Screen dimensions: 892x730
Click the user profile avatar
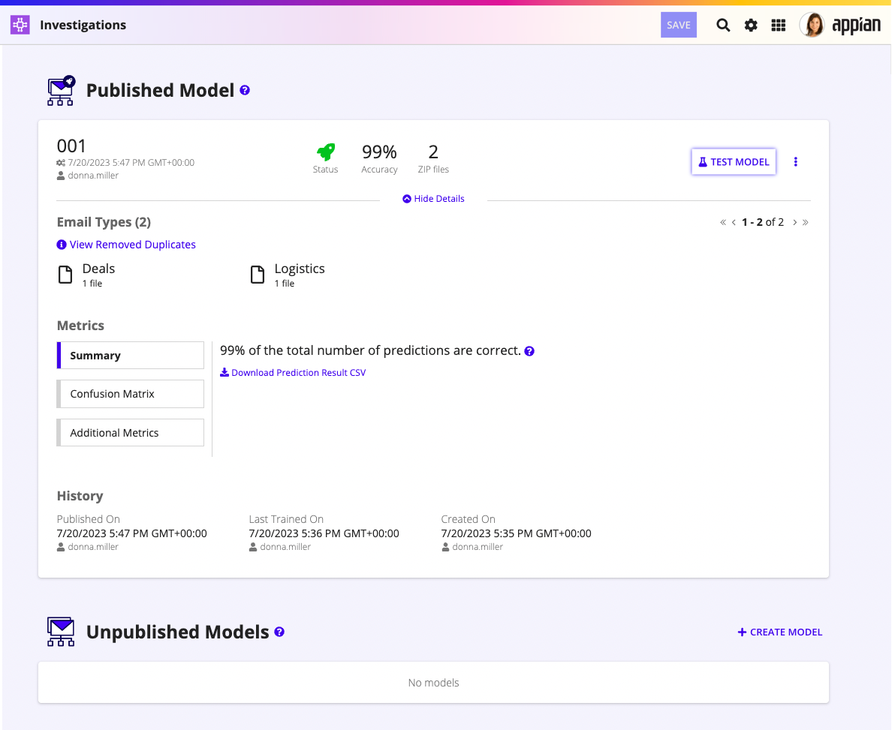point(812,25)
